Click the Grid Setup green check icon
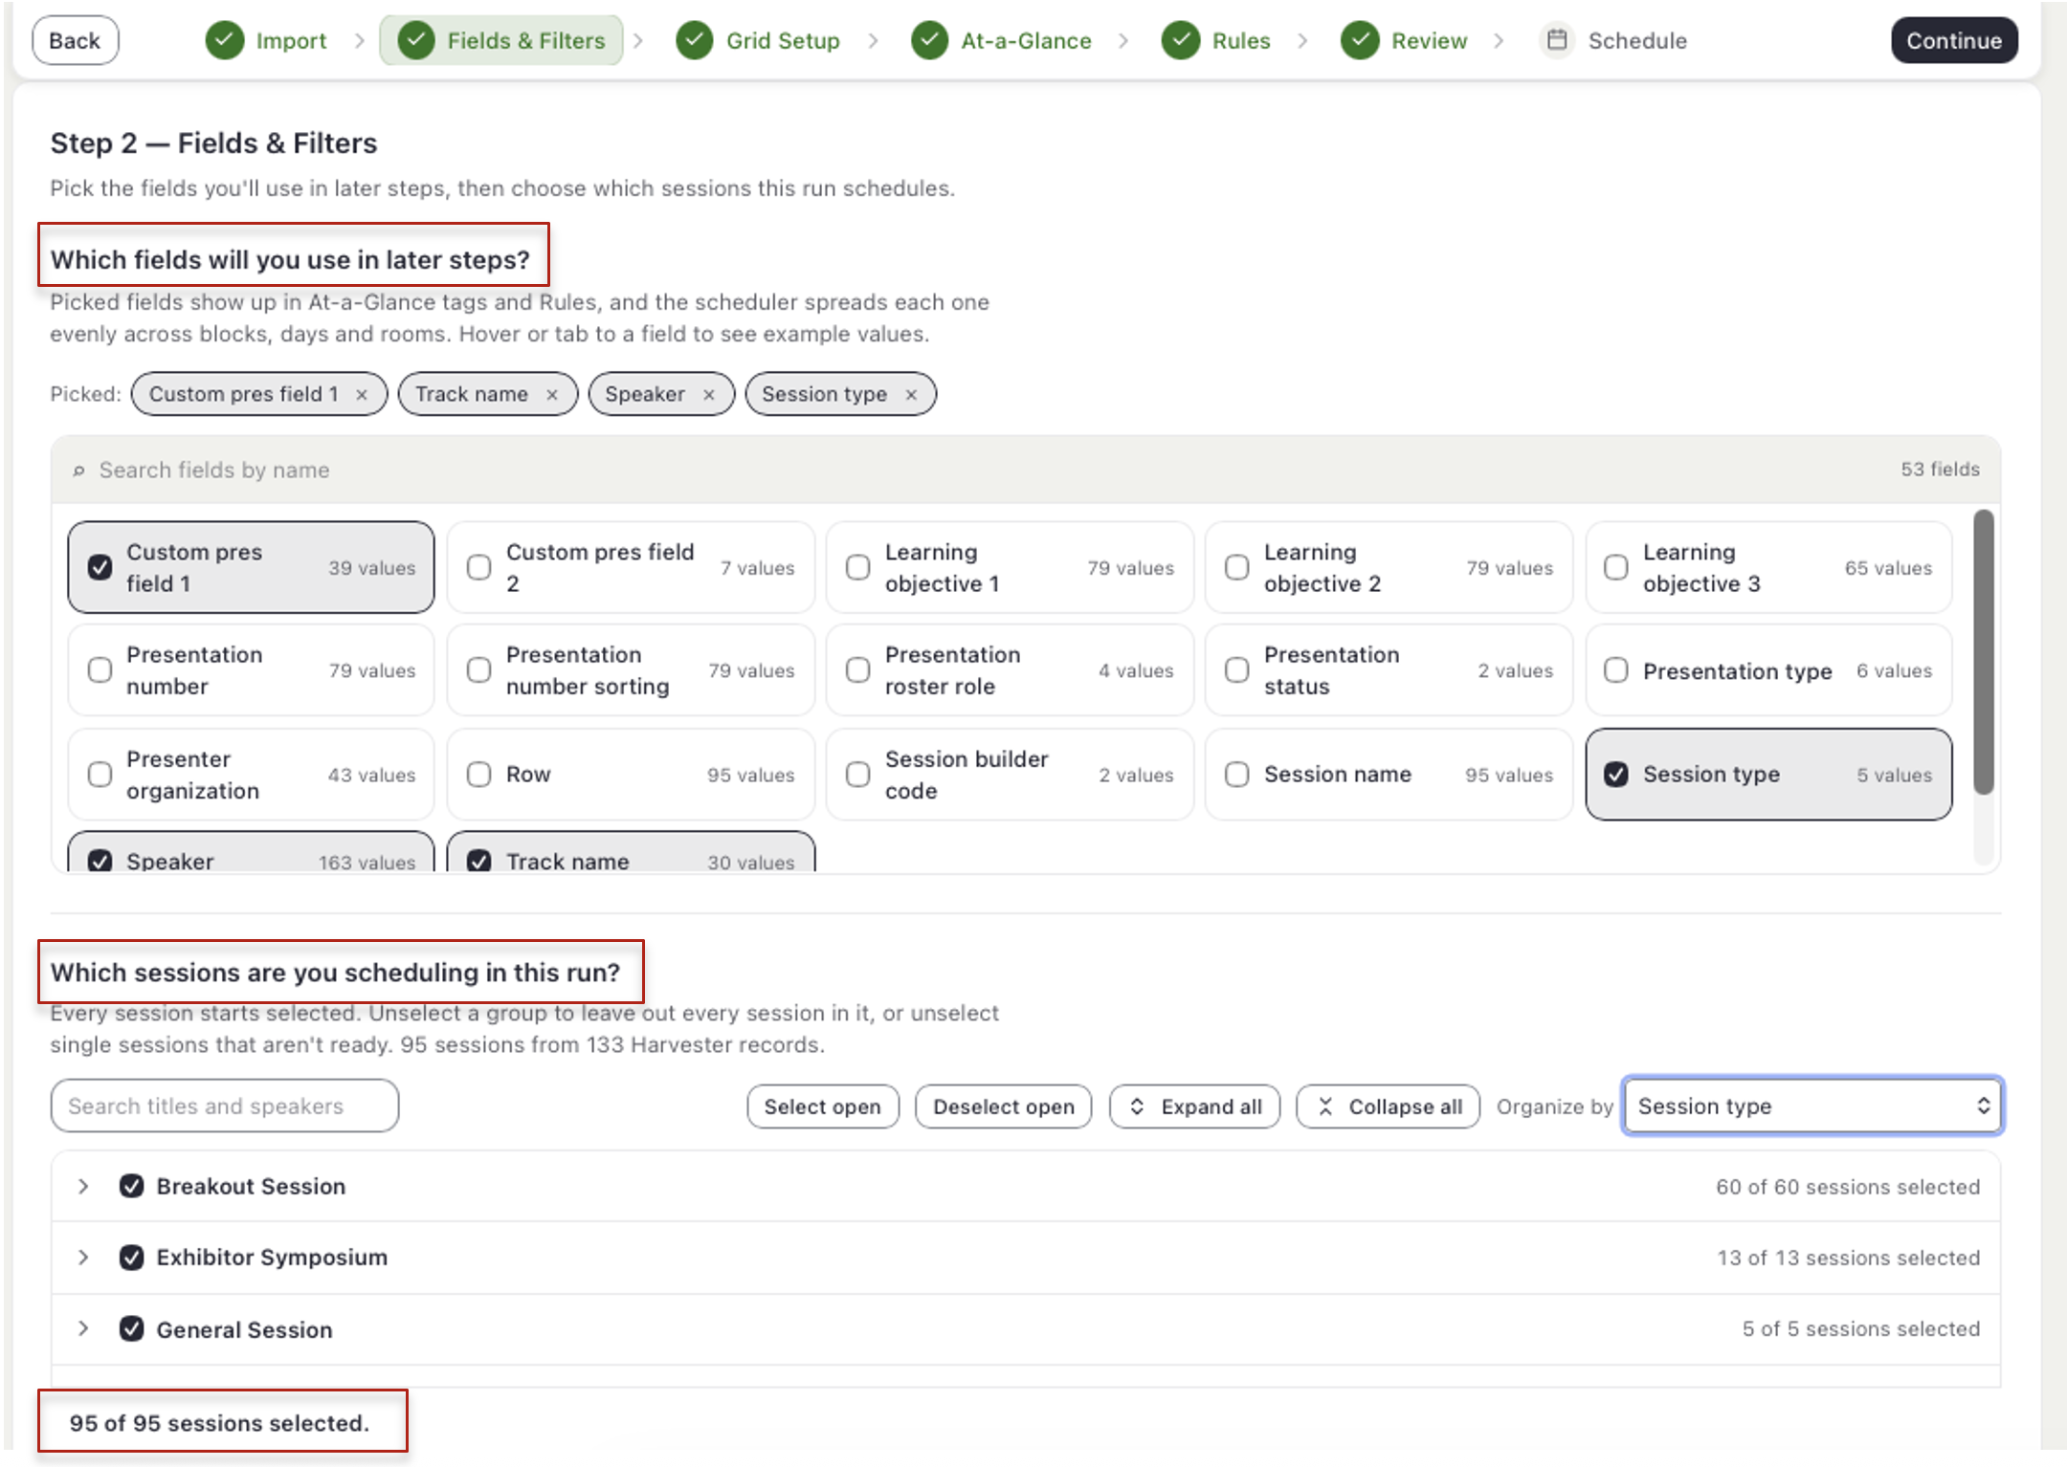 (x=695, y=40)
